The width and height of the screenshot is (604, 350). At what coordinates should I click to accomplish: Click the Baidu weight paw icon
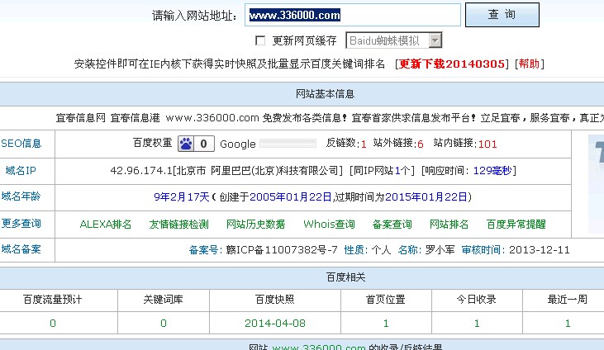pyautogui.click(x=186, y=144)
